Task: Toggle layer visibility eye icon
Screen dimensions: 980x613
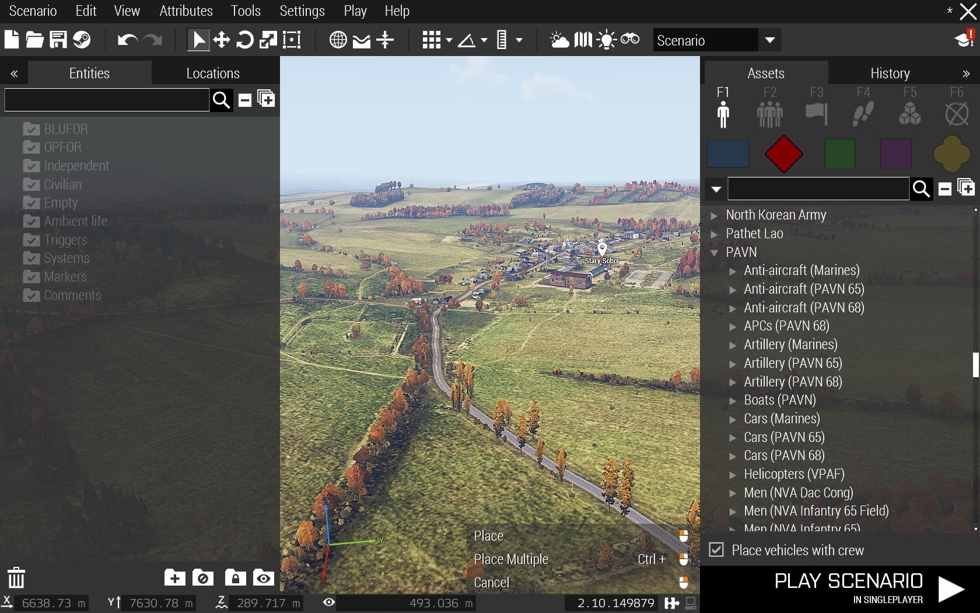Action: (x=263, y=578)
